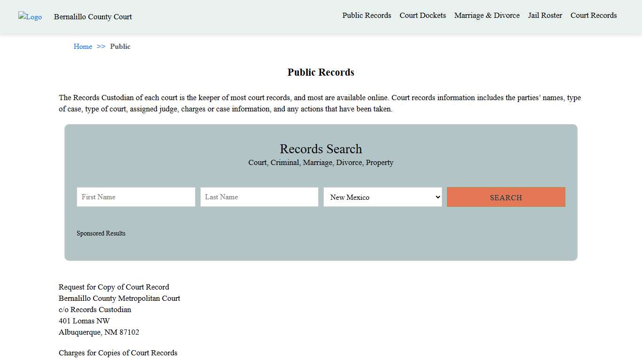Select the Records Search heading
The image size is (642, 361).
321,149
